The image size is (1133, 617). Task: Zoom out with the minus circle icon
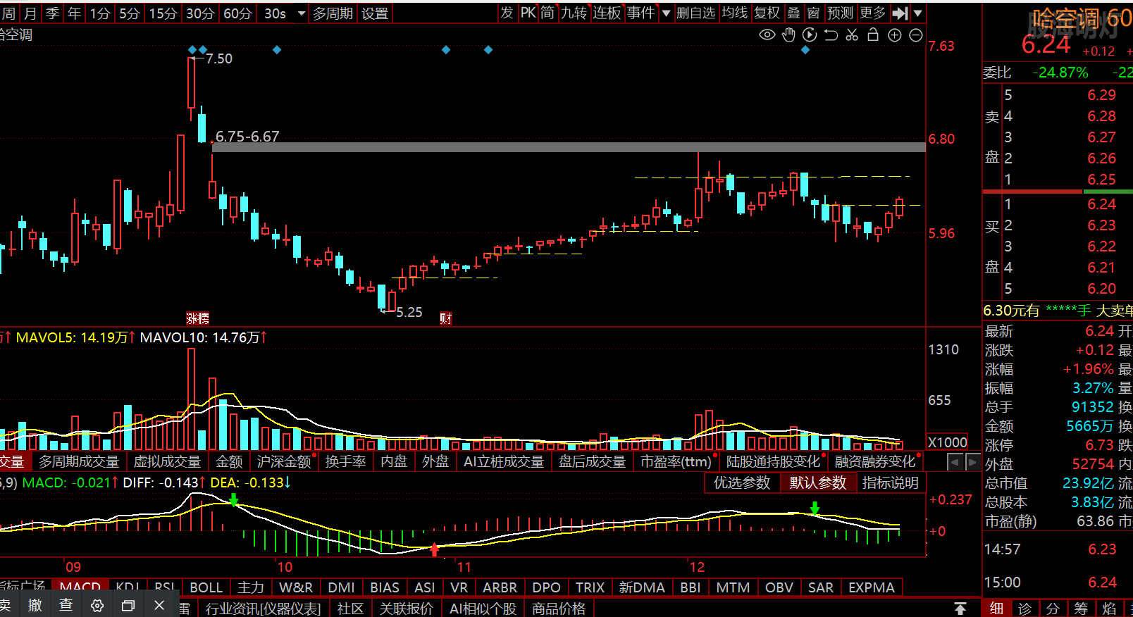pos(916,35)
